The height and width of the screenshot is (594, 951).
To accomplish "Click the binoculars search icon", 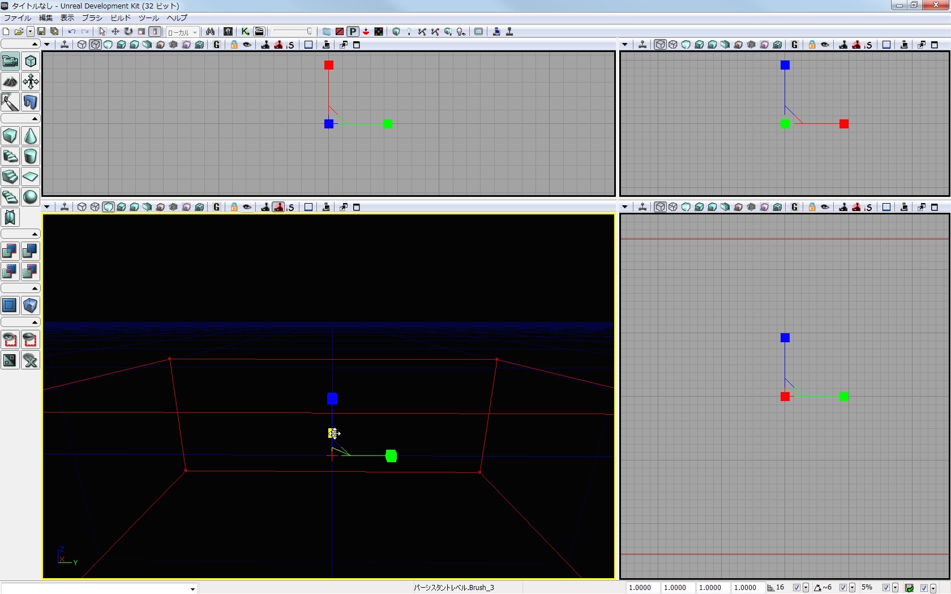I will coord(210,32).
